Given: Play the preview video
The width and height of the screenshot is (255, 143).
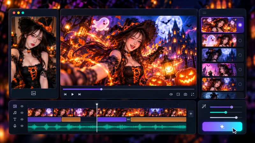Looking at the screenshot, I should coord(73,94).
